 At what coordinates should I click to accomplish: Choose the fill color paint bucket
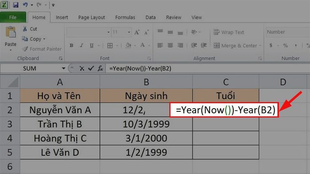coord(128,45)
